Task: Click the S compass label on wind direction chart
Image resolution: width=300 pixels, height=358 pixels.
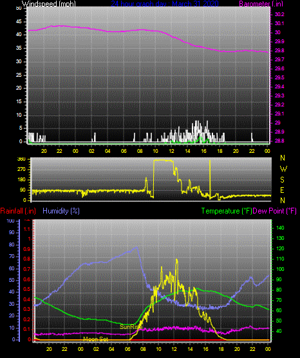Action: click(282, 180)
